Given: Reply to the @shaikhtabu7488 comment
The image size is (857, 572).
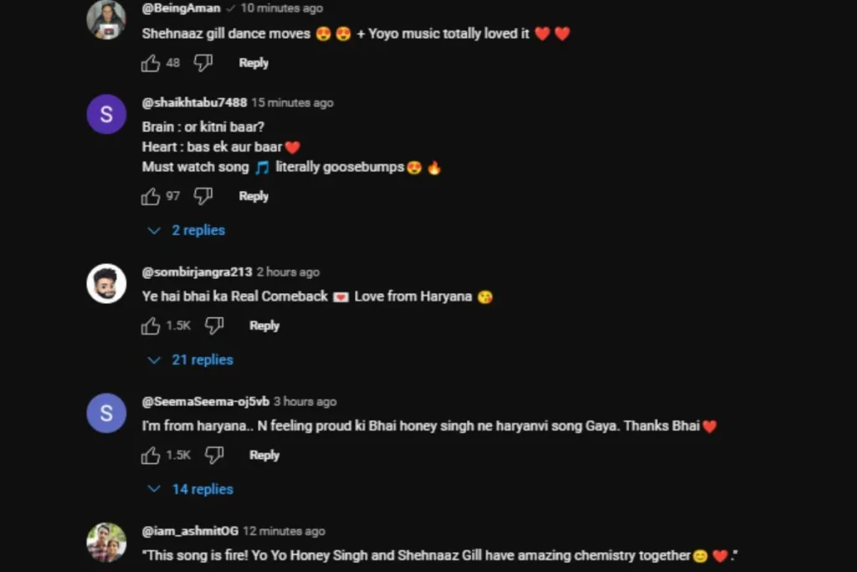Looking at the screenshot, I should point(254,196).
